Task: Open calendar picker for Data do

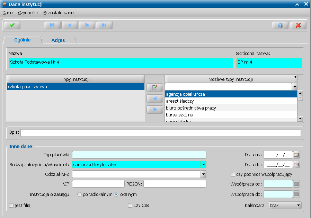Action: pyautogui.click(x=296, y=164)
